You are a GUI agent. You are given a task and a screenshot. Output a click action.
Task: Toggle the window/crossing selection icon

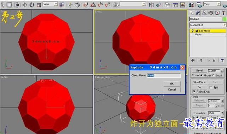[16, 5]
